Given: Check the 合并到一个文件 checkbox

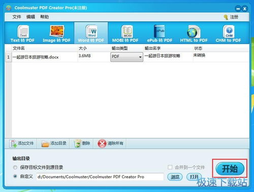Looking at the screenshot, I should (x=170, y=167).
